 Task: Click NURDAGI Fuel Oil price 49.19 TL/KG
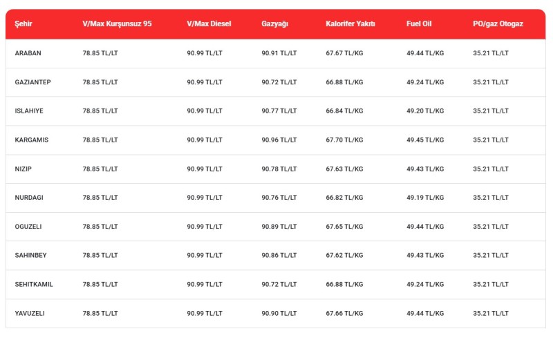click(425, 198)
